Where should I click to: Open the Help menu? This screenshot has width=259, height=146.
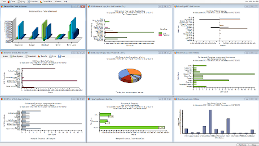[65, 1]
